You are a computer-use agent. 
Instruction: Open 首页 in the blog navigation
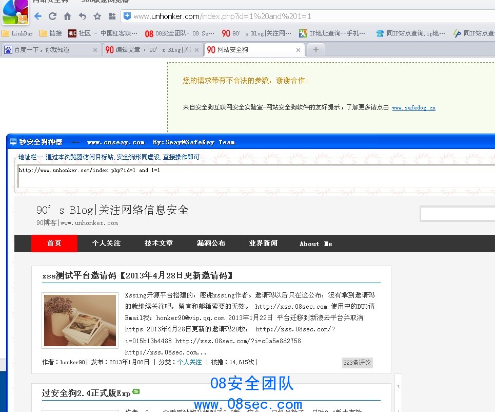pos(54,243)
